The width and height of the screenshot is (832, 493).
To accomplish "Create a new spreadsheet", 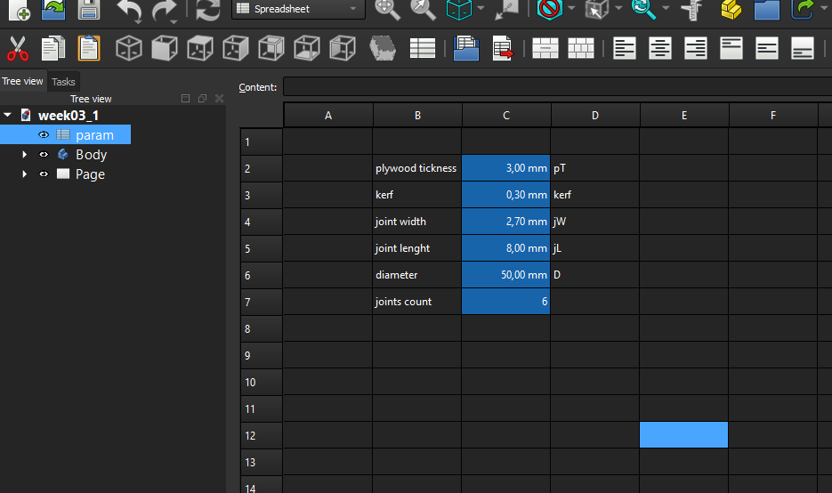I will (x=423, y=48).
